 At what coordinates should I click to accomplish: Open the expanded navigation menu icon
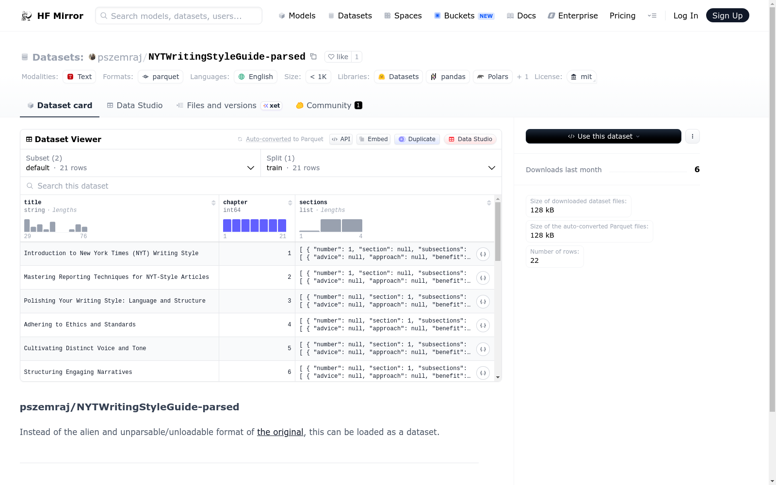[x=652, y=16]
